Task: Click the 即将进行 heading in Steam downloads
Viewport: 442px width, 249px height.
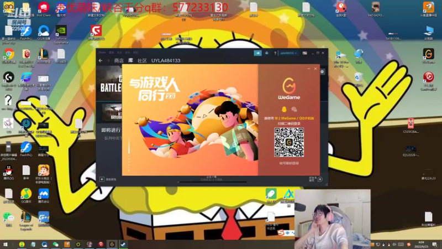Action: click(x=111, y=130)
